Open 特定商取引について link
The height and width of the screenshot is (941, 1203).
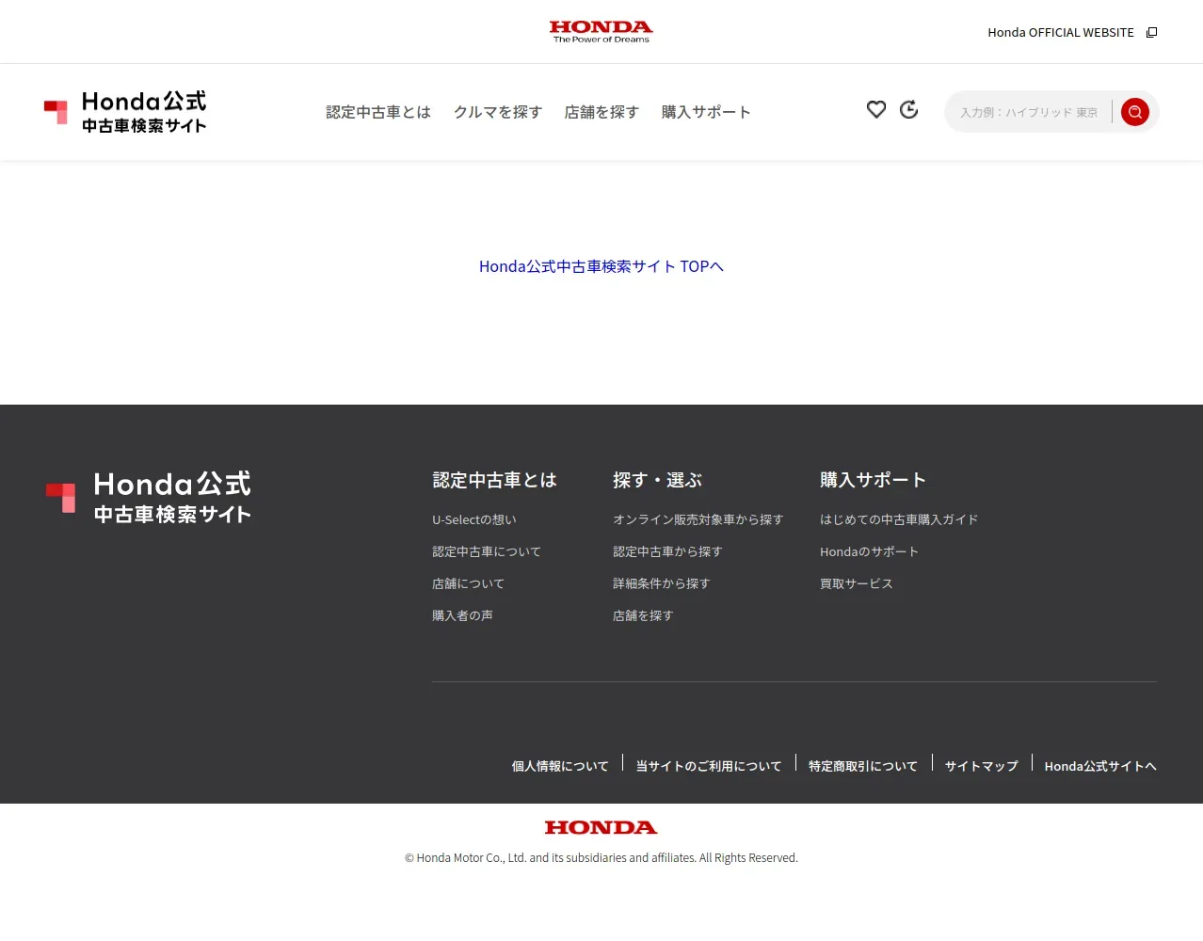click(x=863, y=766)
